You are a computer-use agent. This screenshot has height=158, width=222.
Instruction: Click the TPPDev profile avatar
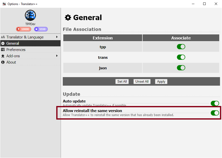tap(30, 15)
